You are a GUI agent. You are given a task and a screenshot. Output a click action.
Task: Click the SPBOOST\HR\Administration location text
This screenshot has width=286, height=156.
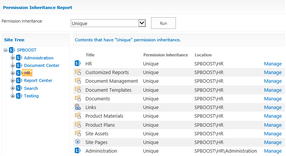(x=225, y=151)
